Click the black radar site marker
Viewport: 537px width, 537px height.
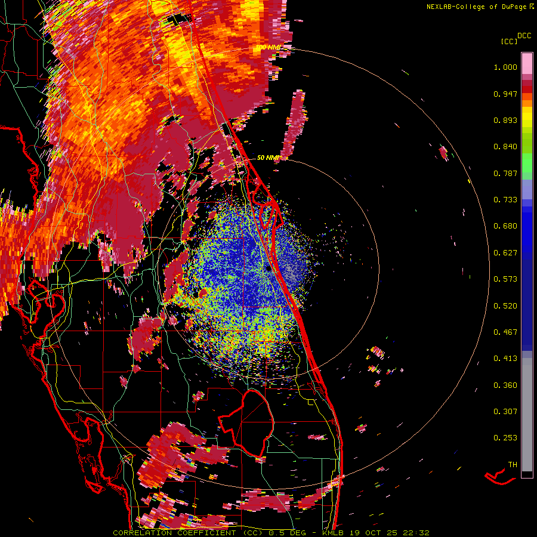tap(269, 269)
